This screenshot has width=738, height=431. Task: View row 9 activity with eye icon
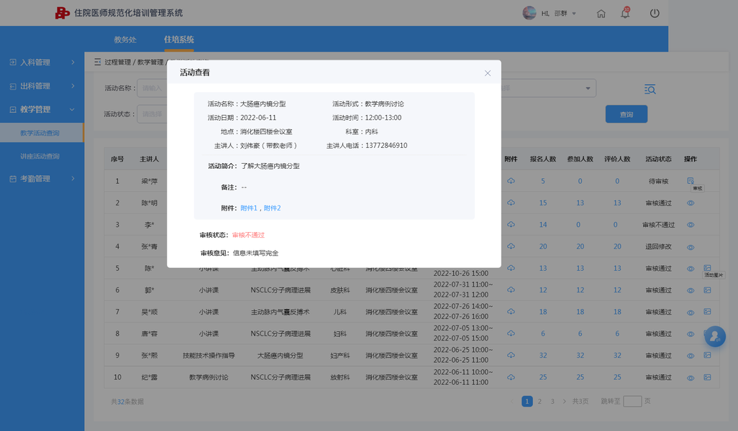click(x=691, y=356)
